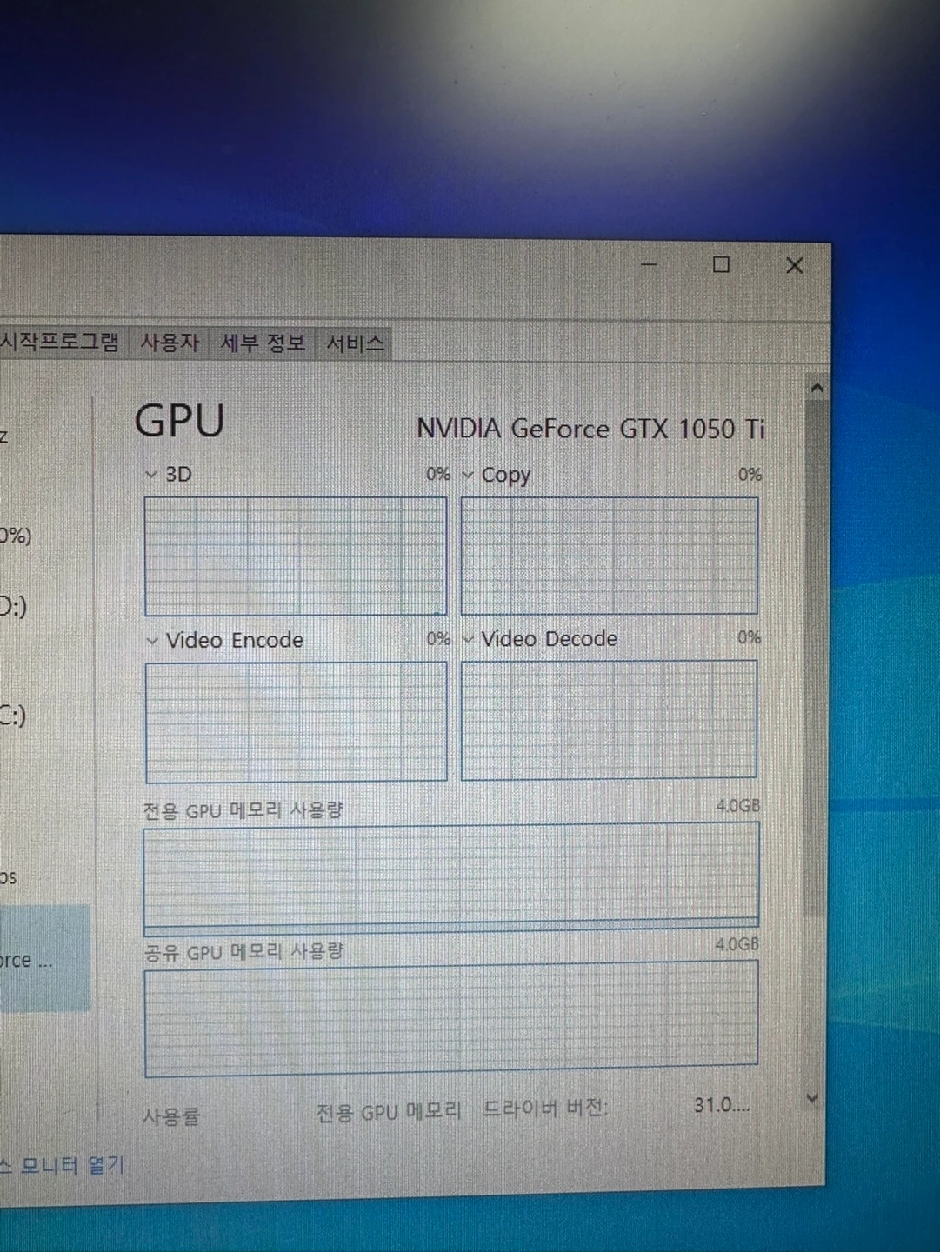Minimize the Task Manager window
The height and width of the screenshot is (1252, 940).
[649, 264]
